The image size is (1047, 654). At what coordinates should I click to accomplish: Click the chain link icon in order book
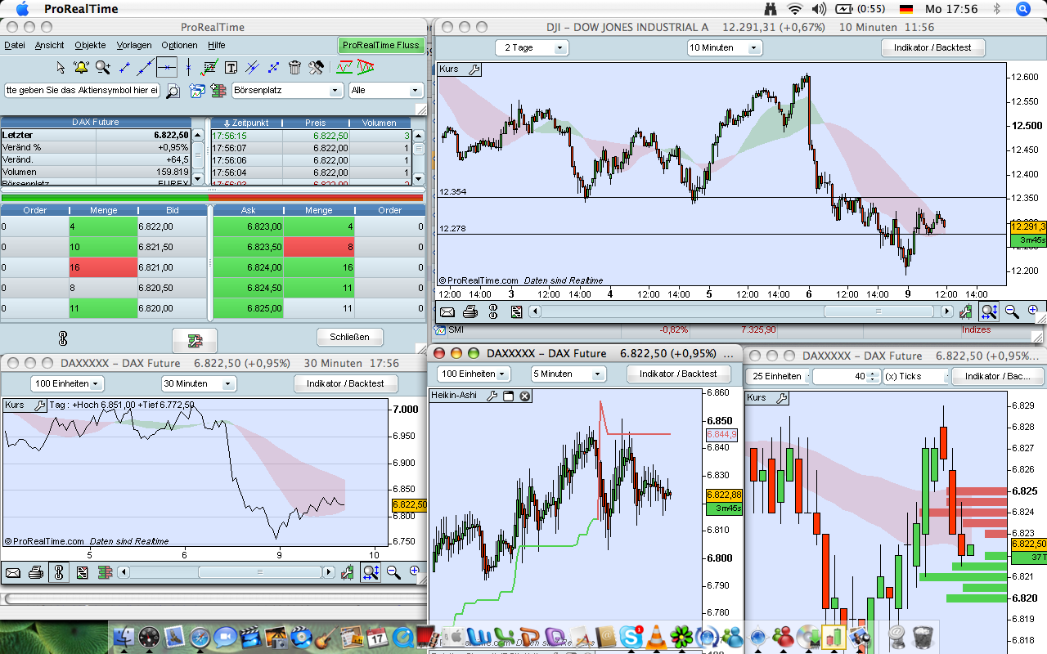[62, 338]
